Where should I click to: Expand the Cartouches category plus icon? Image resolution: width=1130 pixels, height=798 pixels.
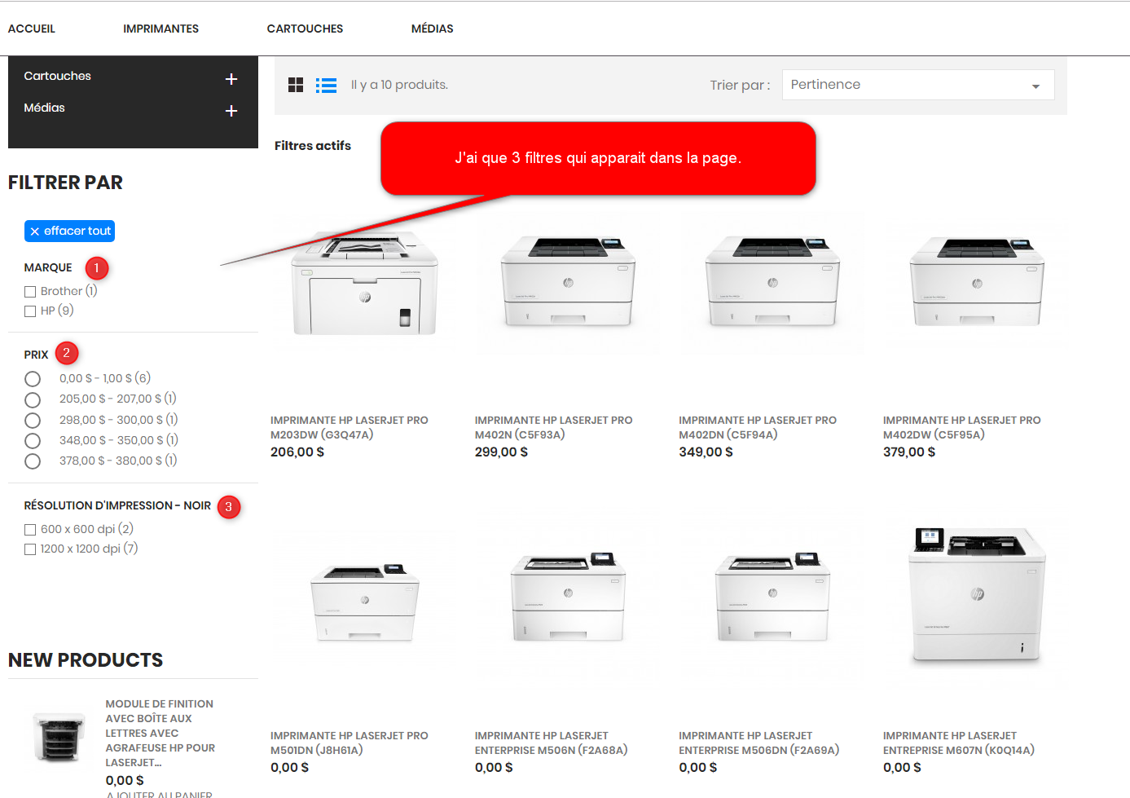[231, 79]
